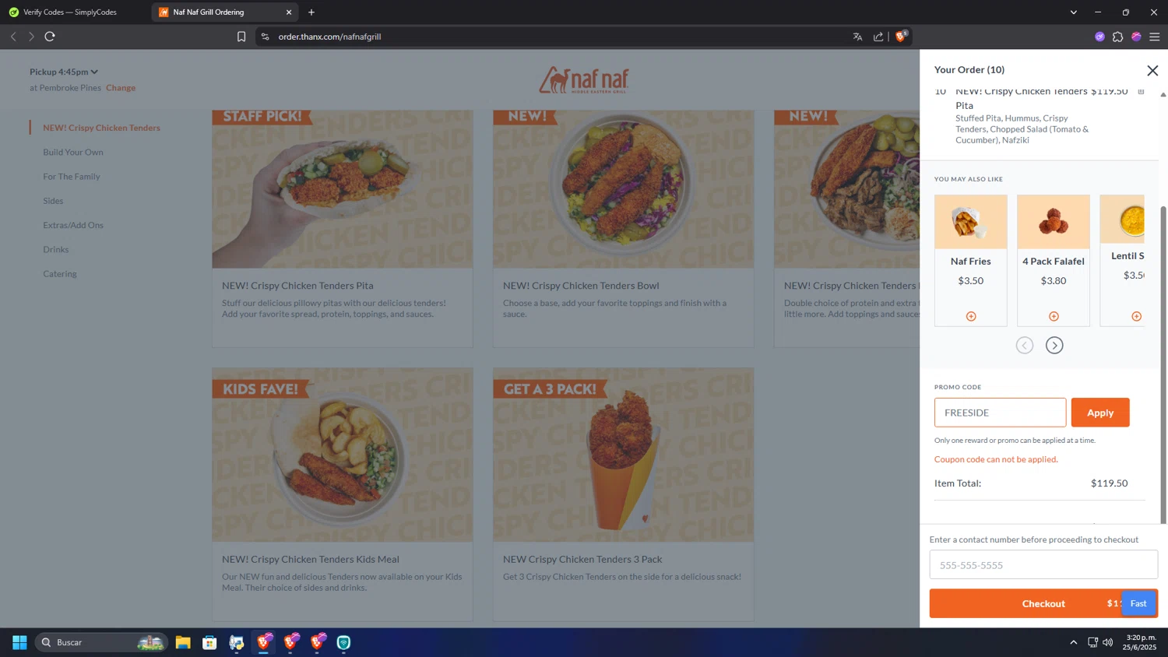
Task: Close the Naf Naf Grill Ordering tab
Action: pyautogui.click(x=289, y=12)
